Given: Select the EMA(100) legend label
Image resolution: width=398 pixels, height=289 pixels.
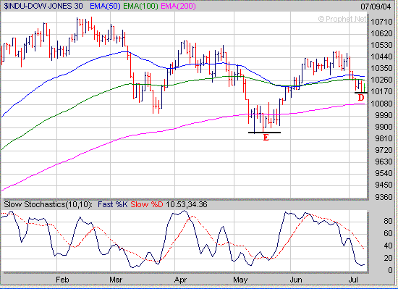Looking at the screenshot, I should point(140,6).
